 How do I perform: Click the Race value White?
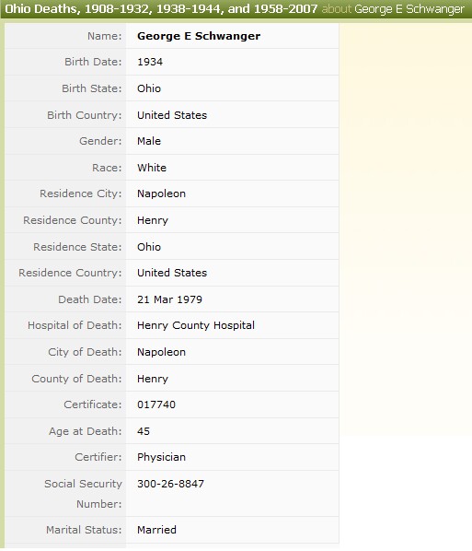point(152,168)
